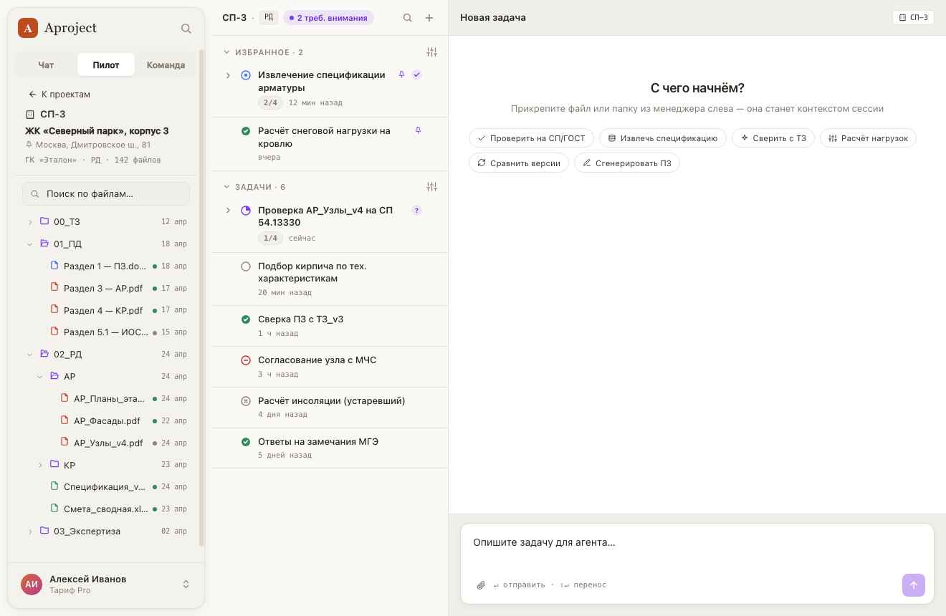Click the cancelled icon of Расчёт инсоляции

[x=246, y=401]
